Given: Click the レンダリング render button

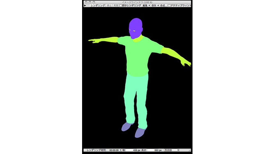Looking at the screenshot, I should tap(98, 6).
